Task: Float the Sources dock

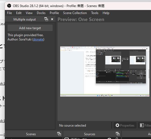Action: (118, 134)
